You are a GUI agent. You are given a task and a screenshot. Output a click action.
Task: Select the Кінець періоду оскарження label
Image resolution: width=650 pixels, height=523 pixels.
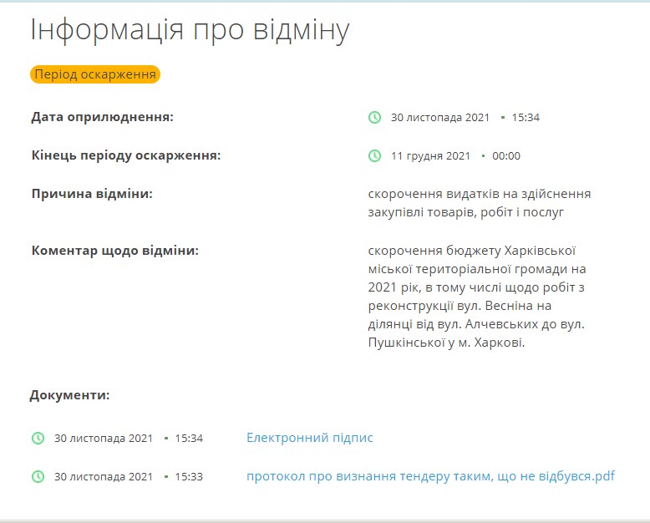coord(126,156)
